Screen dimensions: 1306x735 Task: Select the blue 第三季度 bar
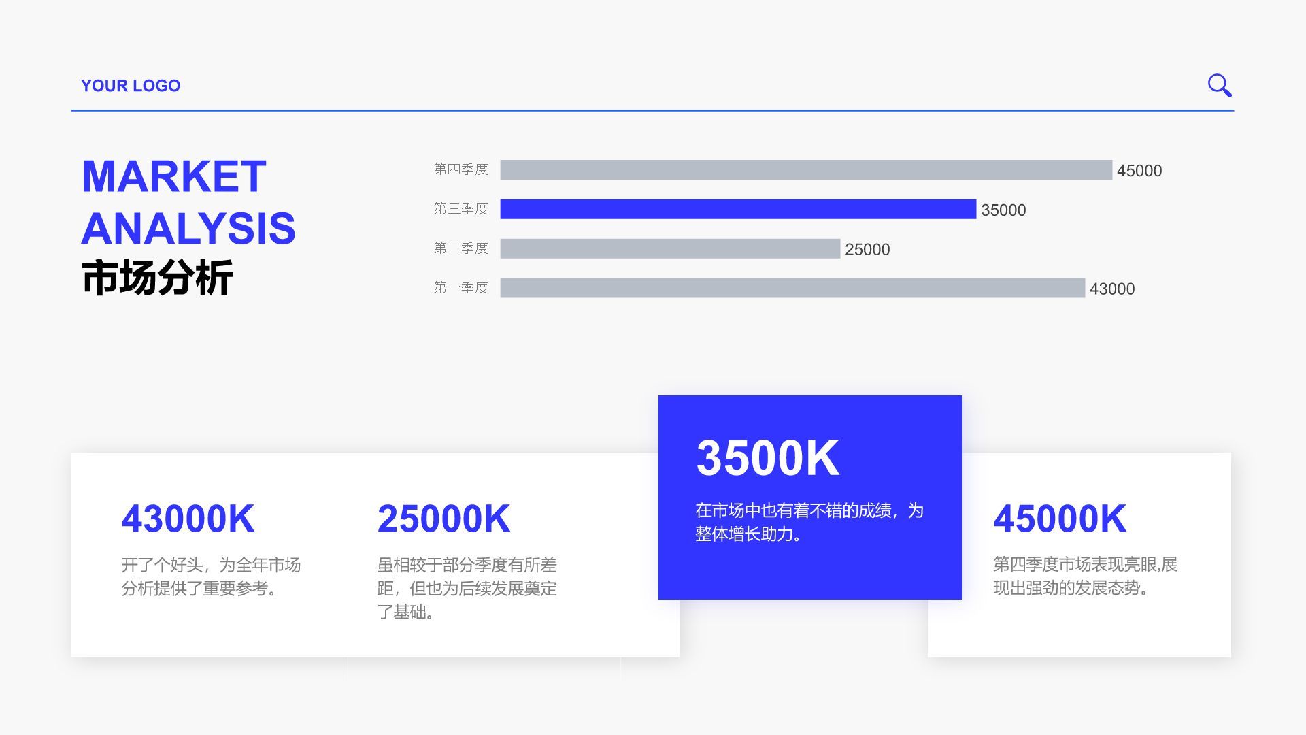pyautogui.click(x=737, y=210)
